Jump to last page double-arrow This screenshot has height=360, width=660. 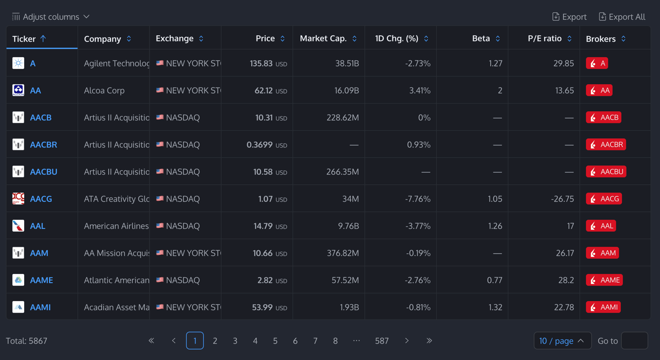[x=429, y=341]
